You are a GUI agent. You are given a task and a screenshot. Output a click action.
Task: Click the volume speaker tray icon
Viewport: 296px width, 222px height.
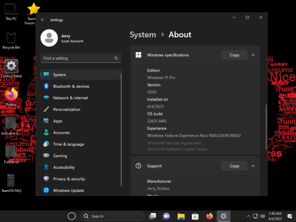[262, 216]
